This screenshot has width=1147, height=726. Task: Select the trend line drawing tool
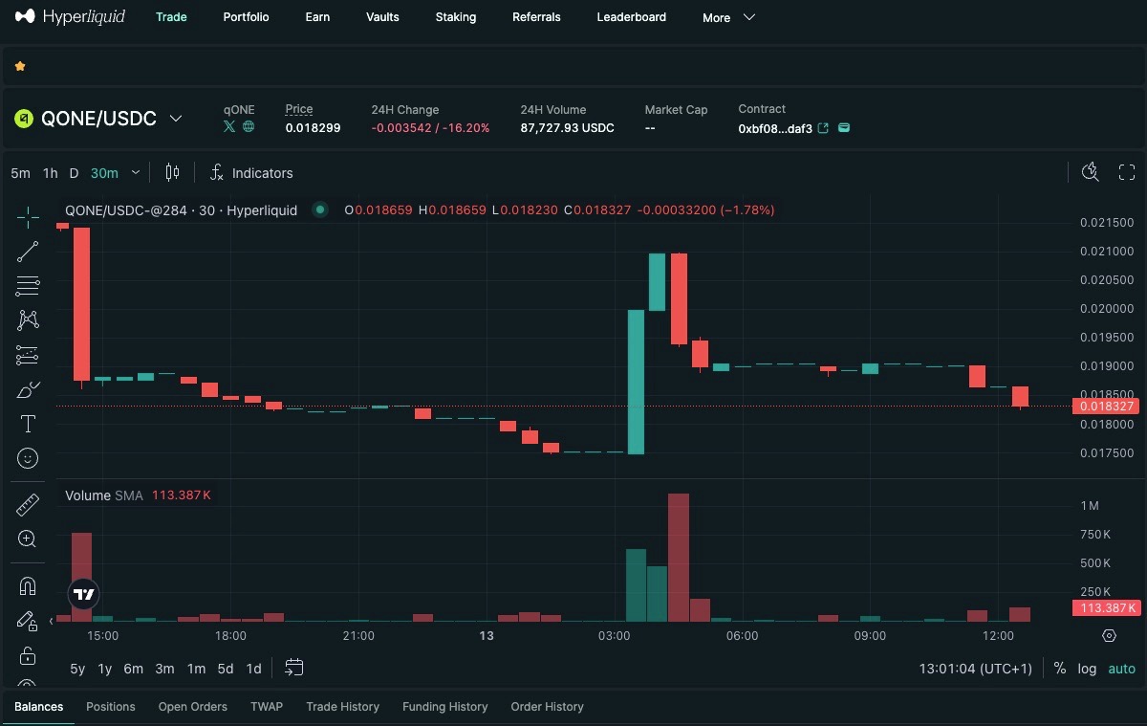pos(28,252)
